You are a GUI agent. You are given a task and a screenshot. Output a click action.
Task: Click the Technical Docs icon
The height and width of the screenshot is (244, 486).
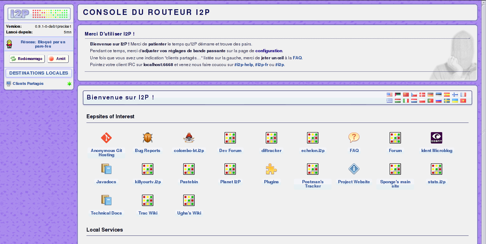[x=106, y=200]
